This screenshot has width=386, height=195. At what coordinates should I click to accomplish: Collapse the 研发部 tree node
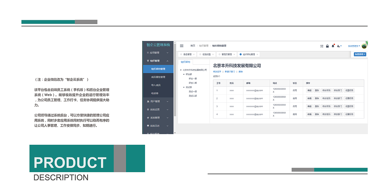(184, 74)
